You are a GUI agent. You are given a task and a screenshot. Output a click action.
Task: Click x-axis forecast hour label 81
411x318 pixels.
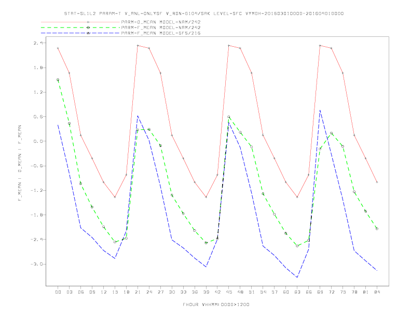(x=366, y=292)
